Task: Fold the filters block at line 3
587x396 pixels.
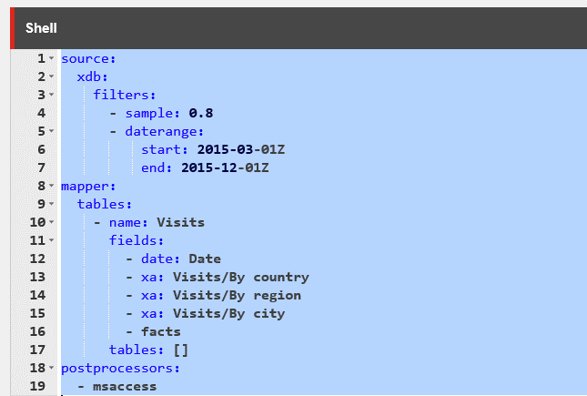Action: pos(52,95)
